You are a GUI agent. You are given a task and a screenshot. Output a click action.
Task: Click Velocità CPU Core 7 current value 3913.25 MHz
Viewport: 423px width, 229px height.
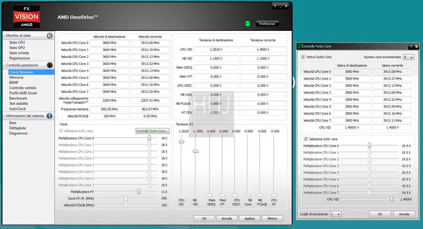point(150,92)
